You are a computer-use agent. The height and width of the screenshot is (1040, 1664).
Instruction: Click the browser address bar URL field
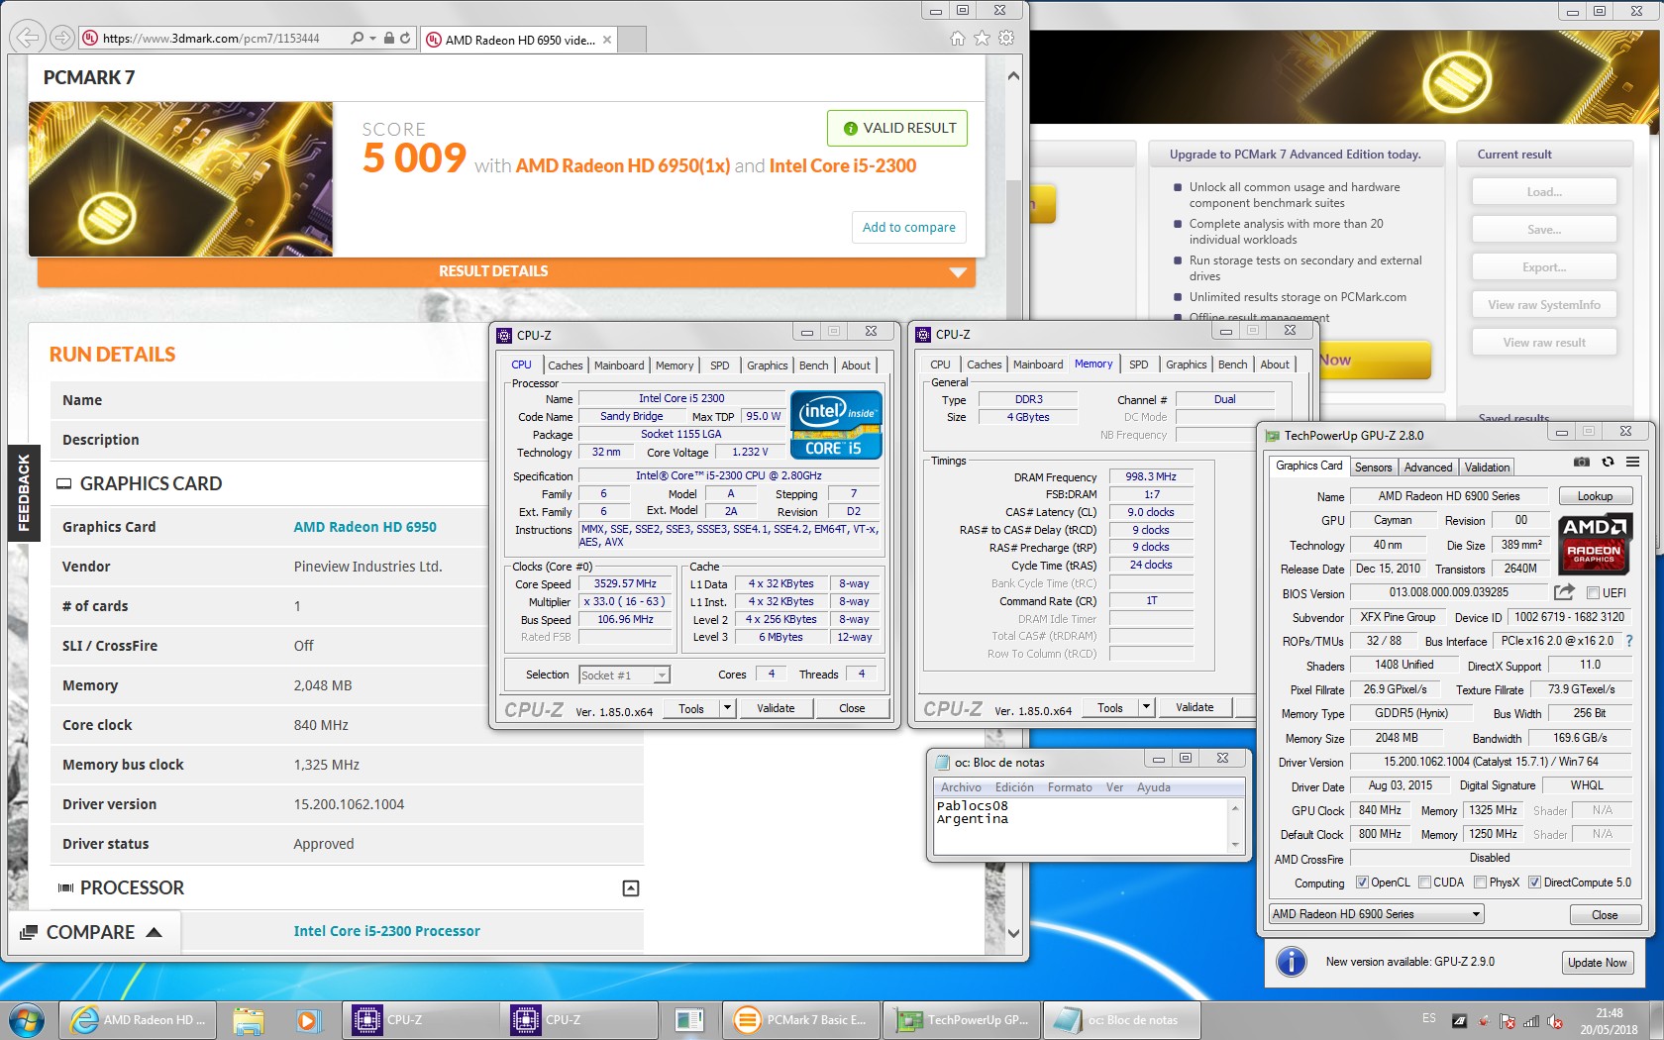point(211,39)
